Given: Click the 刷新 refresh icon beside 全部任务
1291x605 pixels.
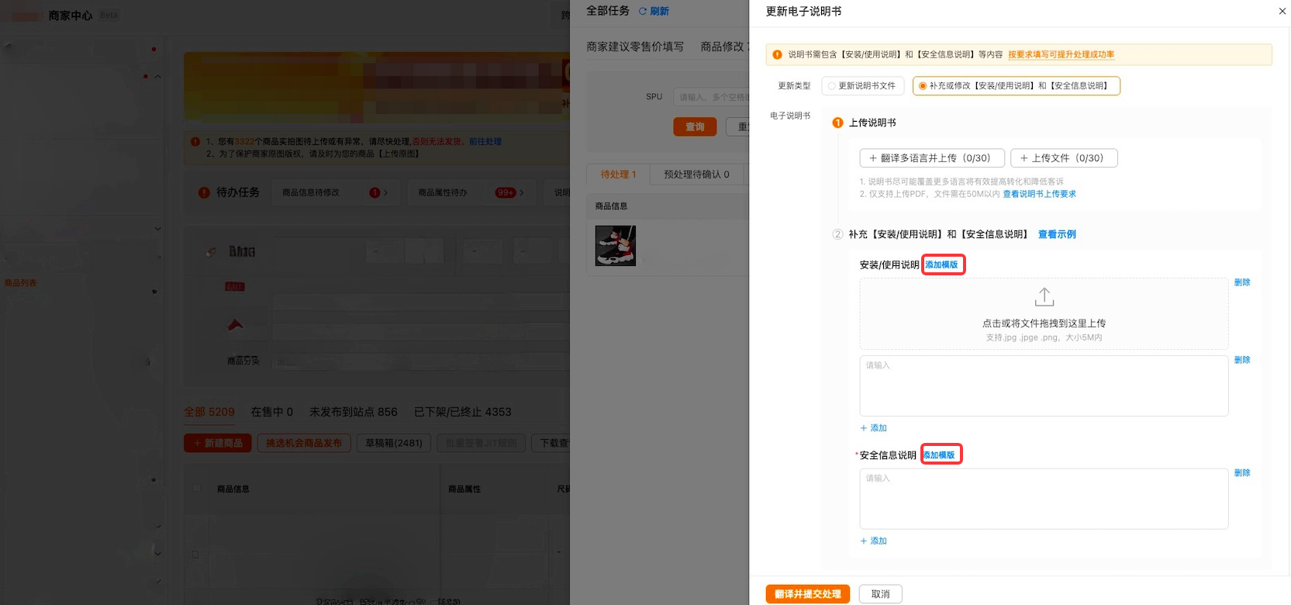Looking at the screenshot, I should tap(643, 12).
